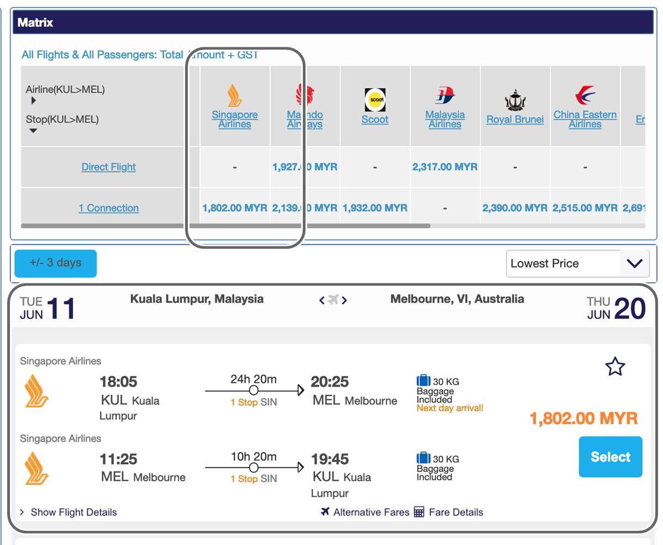Click the Malaysia Airlines logo in the Matrix

pos(445,95)
